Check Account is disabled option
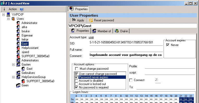 (x=76, y=81)
